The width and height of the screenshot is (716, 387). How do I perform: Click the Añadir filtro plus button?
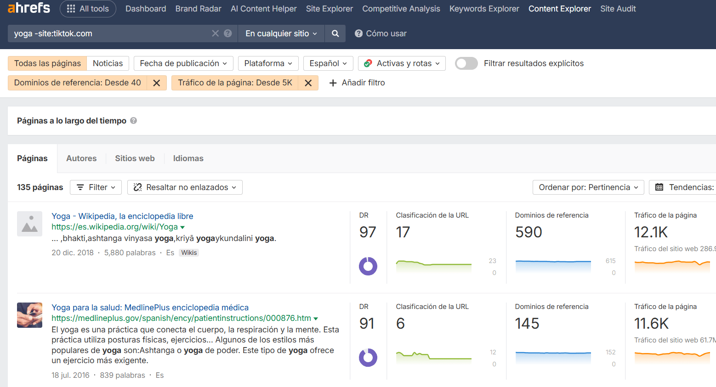tap(357, 83)
